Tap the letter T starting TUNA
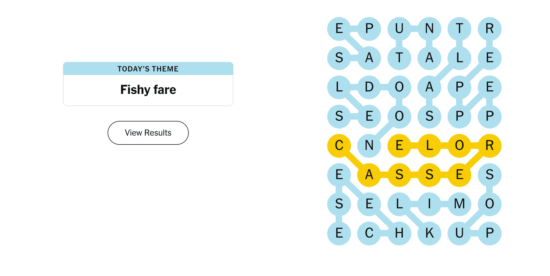 [399, 58]
